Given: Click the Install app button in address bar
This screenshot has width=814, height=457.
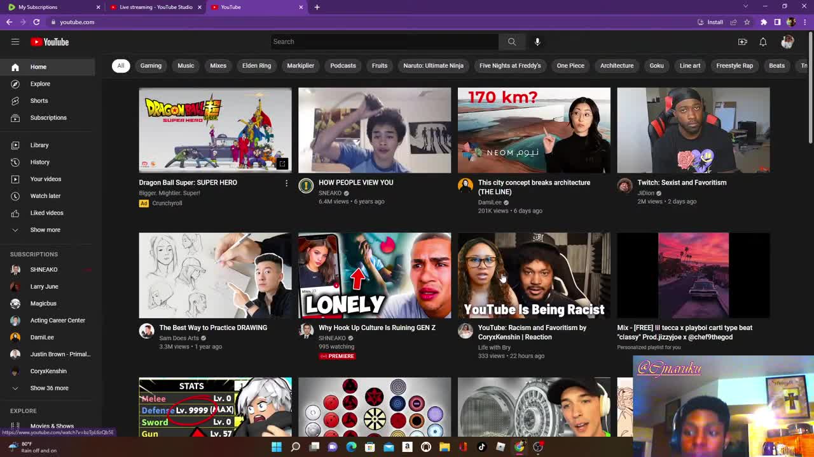Looking at the screenshot, I should pyautogui.click(x=710, y=22).
